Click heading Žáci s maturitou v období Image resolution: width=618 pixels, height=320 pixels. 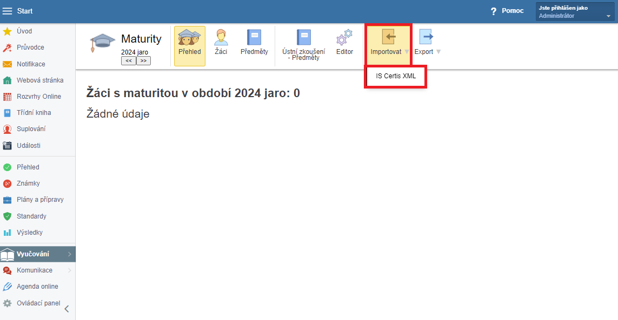click(193, 93)
